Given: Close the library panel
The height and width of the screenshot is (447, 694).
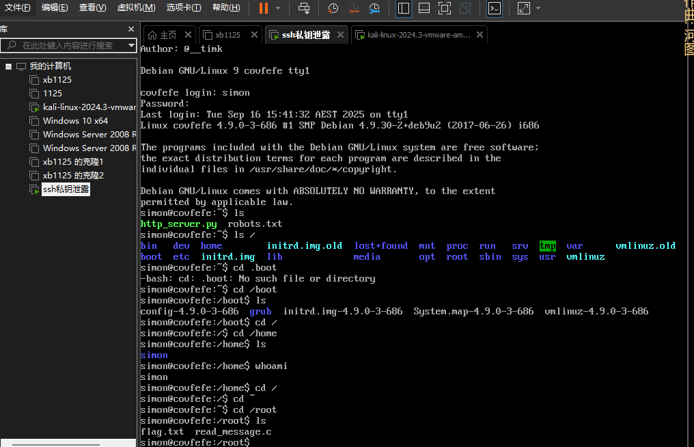Looking at the screenshot, I should [x=131, y=29].
